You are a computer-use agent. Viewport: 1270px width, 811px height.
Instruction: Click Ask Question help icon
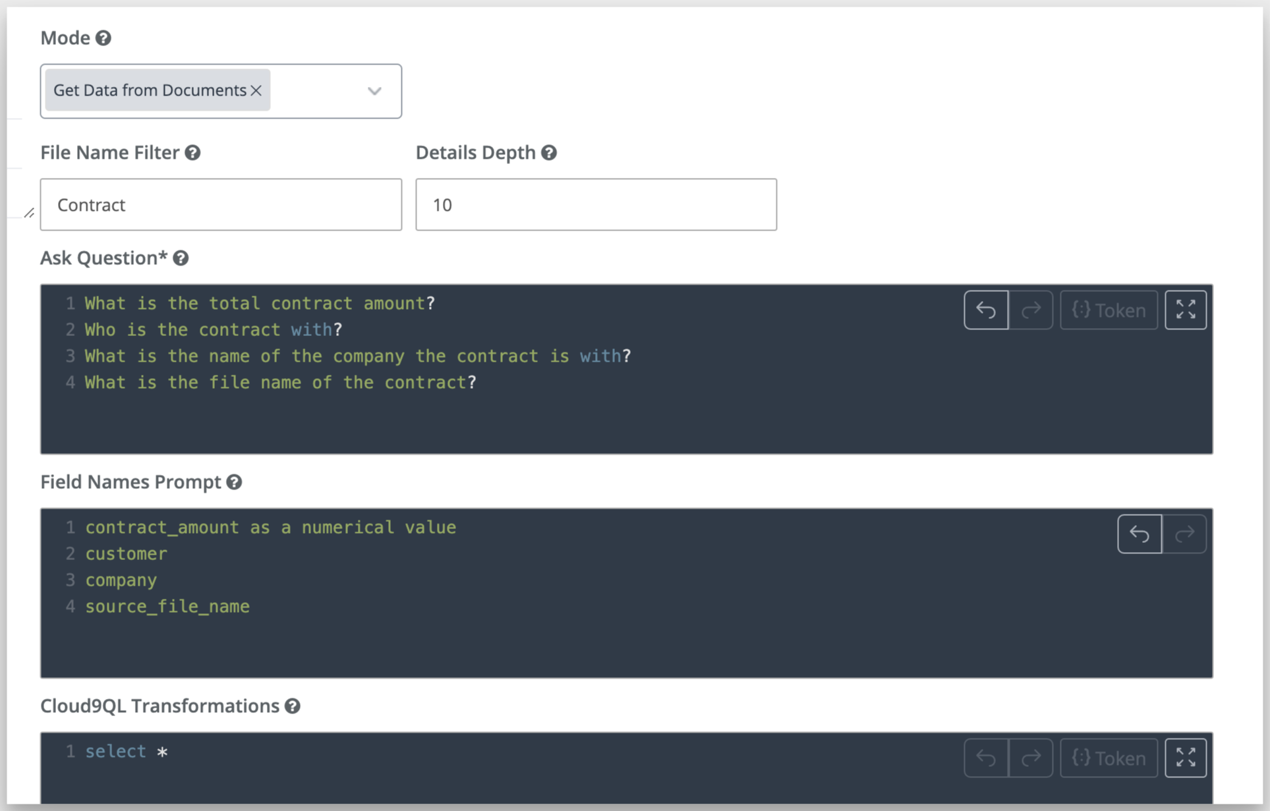pos(181,258)
